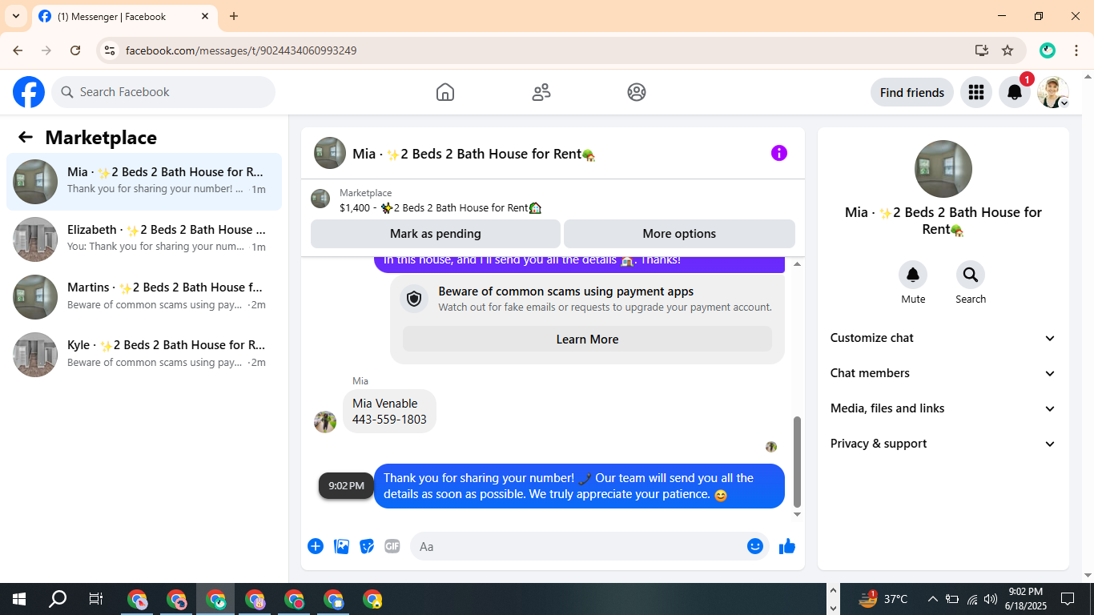
Task: Expand the Chat members section
Action: coord(943,373)
